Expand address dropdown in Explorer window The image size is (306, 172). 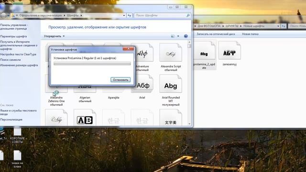(278, 26)
